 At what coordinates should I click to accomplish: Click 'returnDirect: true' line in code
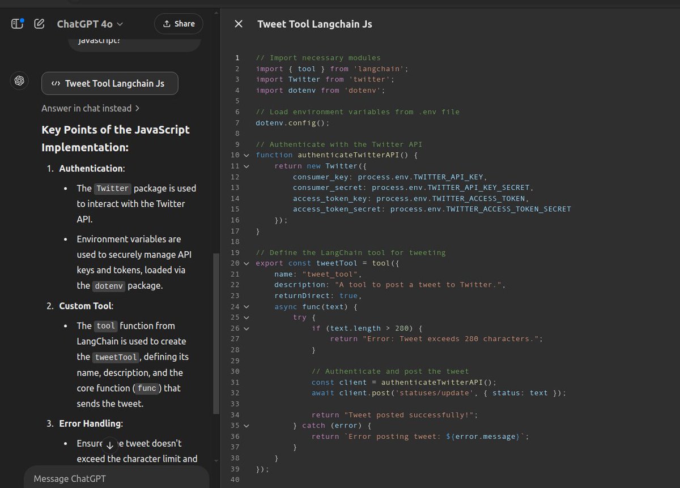[318, 296]
